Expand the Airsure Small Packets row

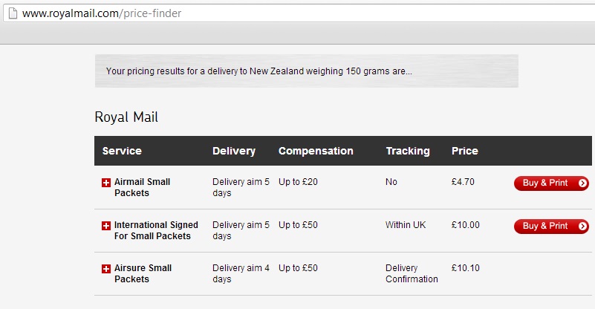(x=105, y=269)
